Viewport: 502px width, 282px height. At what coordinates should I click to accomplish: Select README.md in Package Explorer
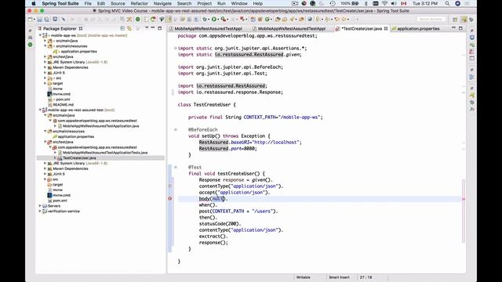(63, 104)
